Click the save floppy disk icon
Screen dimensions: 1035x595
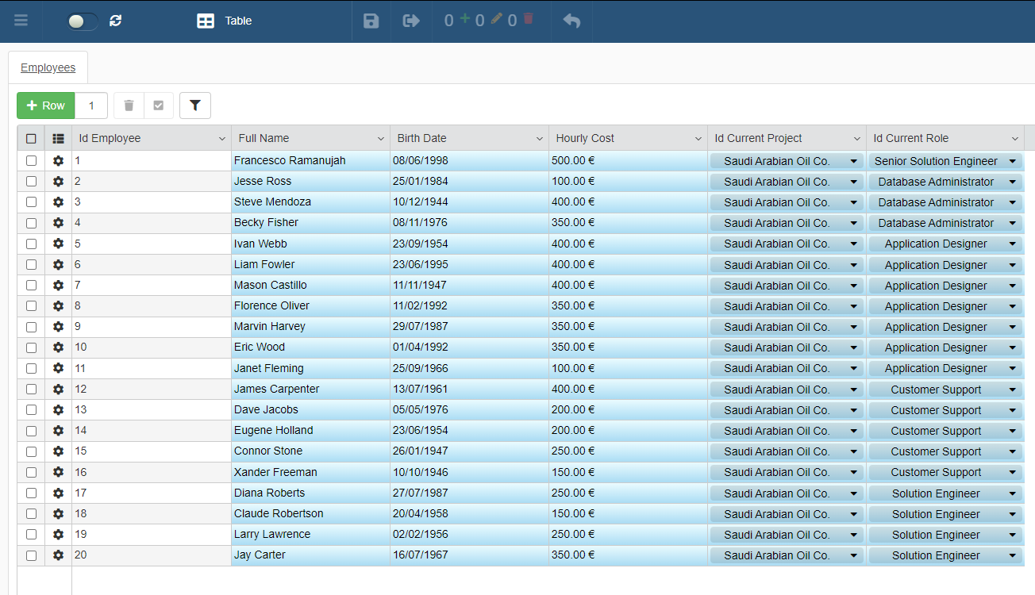click(x=371, y=21)
